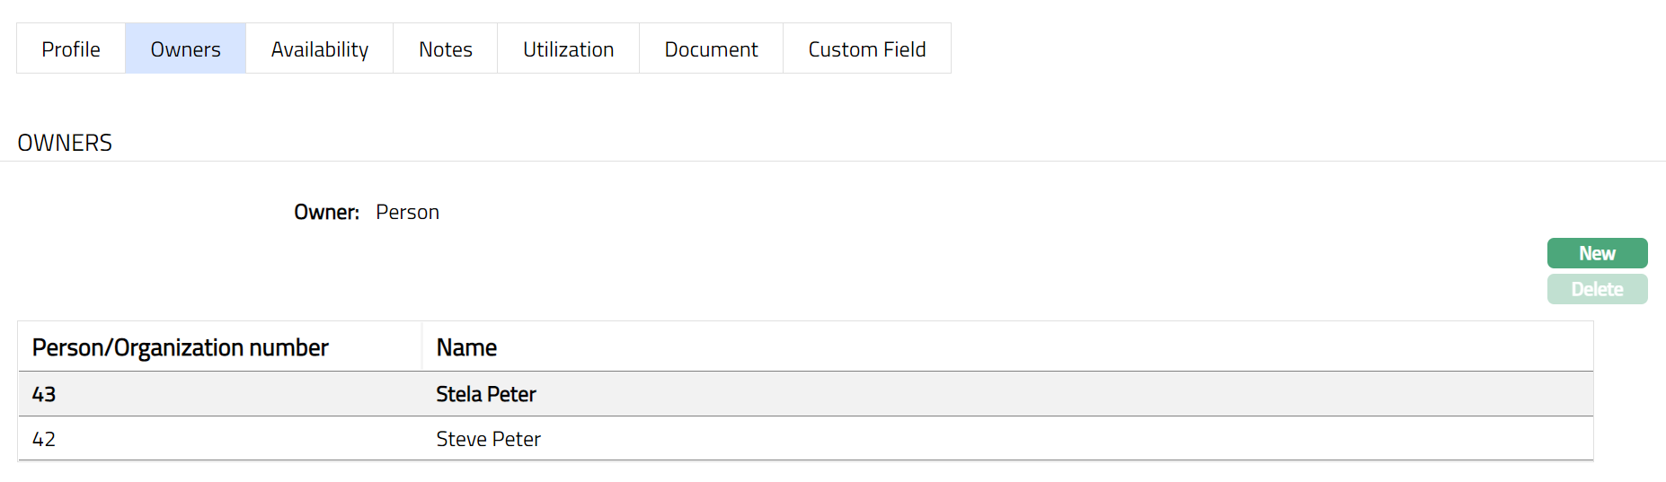Click the OWNERS section heading
1666x482 pixels.
point(65,143)
